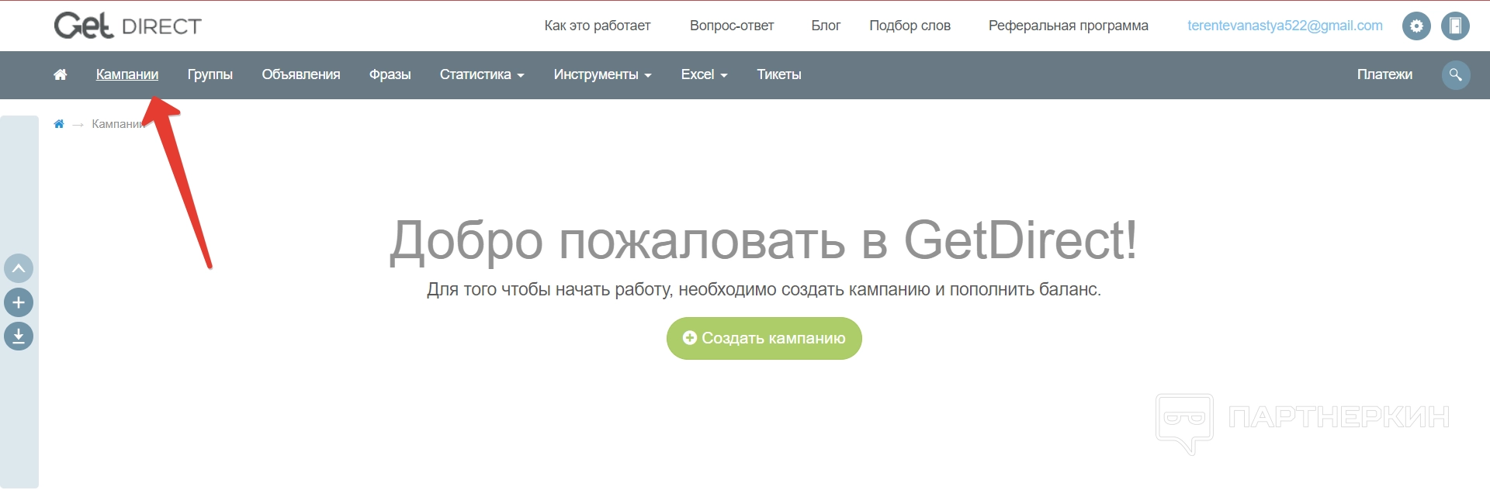
Task: Click the sidebar plus button
Action: 19,302
